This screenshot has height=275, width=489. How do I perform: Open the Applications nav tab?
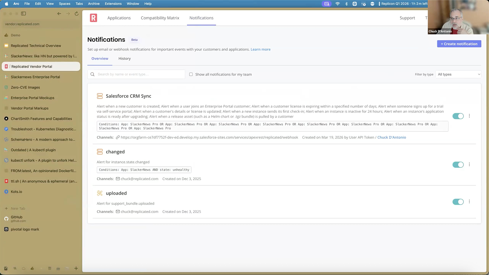119,18
